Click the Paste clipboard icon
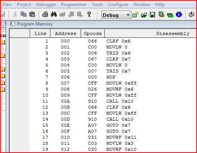The image size is (197, 153). pos(32,14)
